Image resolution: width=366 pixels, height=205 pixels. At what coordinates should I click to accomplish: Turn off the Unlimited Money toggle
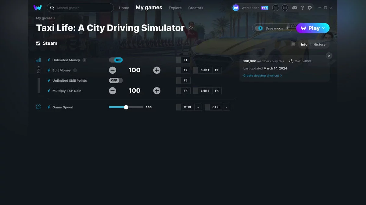tap(116, 60)
